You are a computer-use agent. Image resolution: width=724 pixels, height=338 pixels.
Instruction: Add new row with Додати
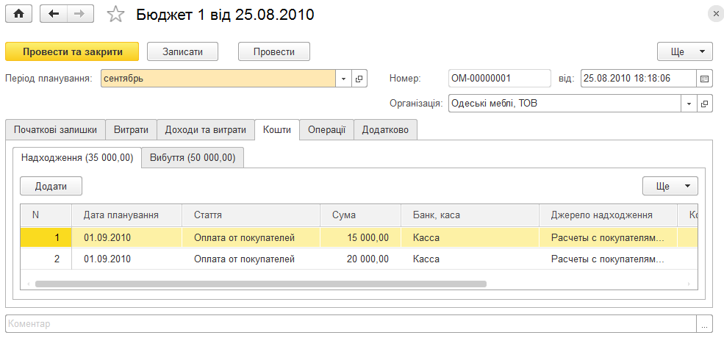click(x=51, y=186)
